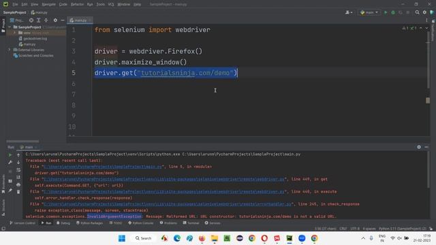This screenshot has height=245, width=436.
Task: Open TODO tool window
Action: click(116, 223)
